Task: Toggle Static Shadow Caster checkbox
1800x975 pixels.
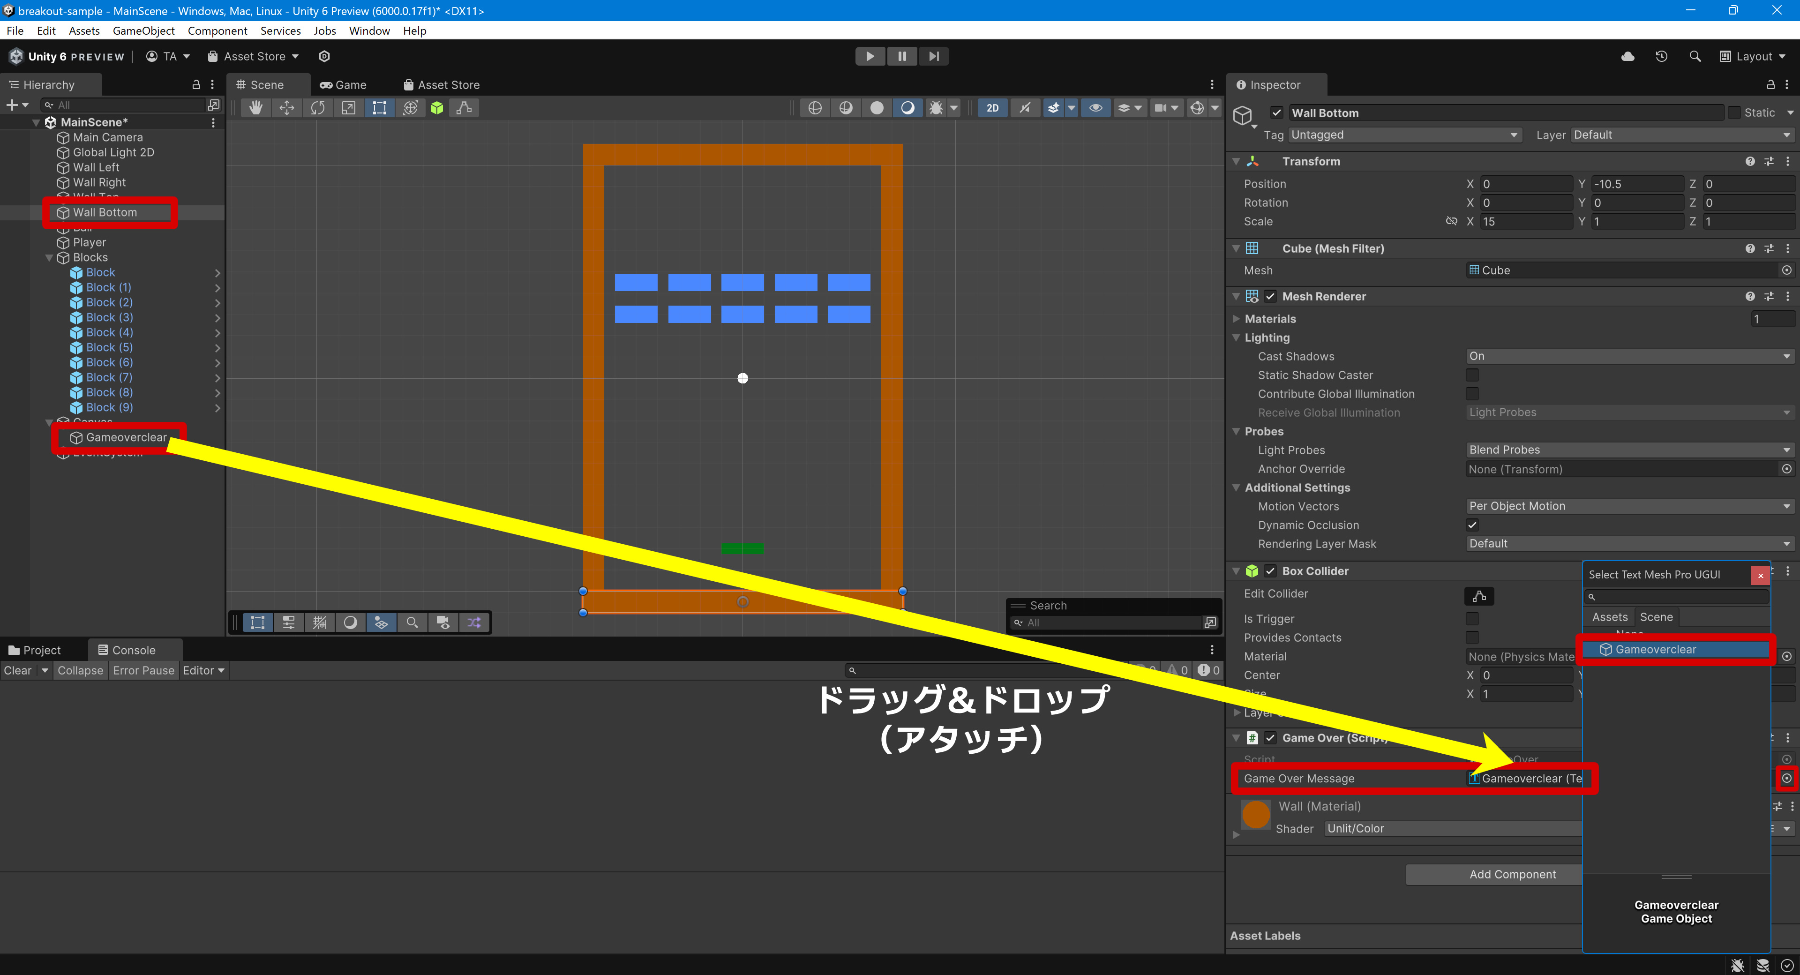Action: [1472, 375]
